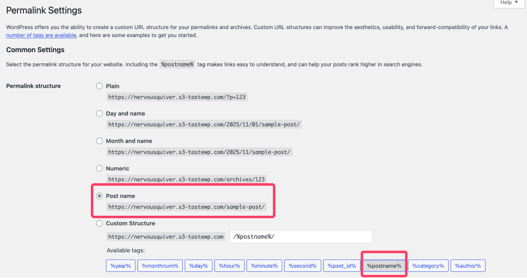Add the %monthnum% tag

tap(160, 266)
